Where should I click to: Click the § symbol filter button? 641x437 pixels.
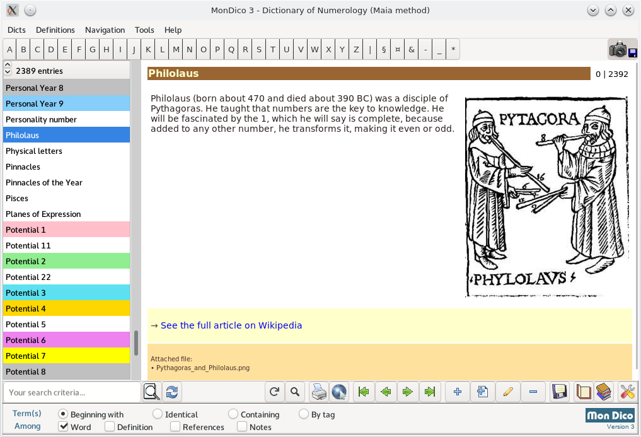383,50
